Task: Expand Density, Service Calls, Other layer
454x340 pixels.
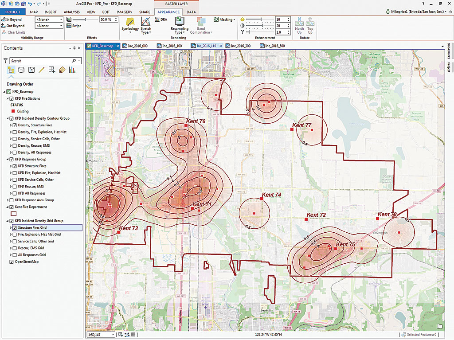Action: click(x=11, y=139)
